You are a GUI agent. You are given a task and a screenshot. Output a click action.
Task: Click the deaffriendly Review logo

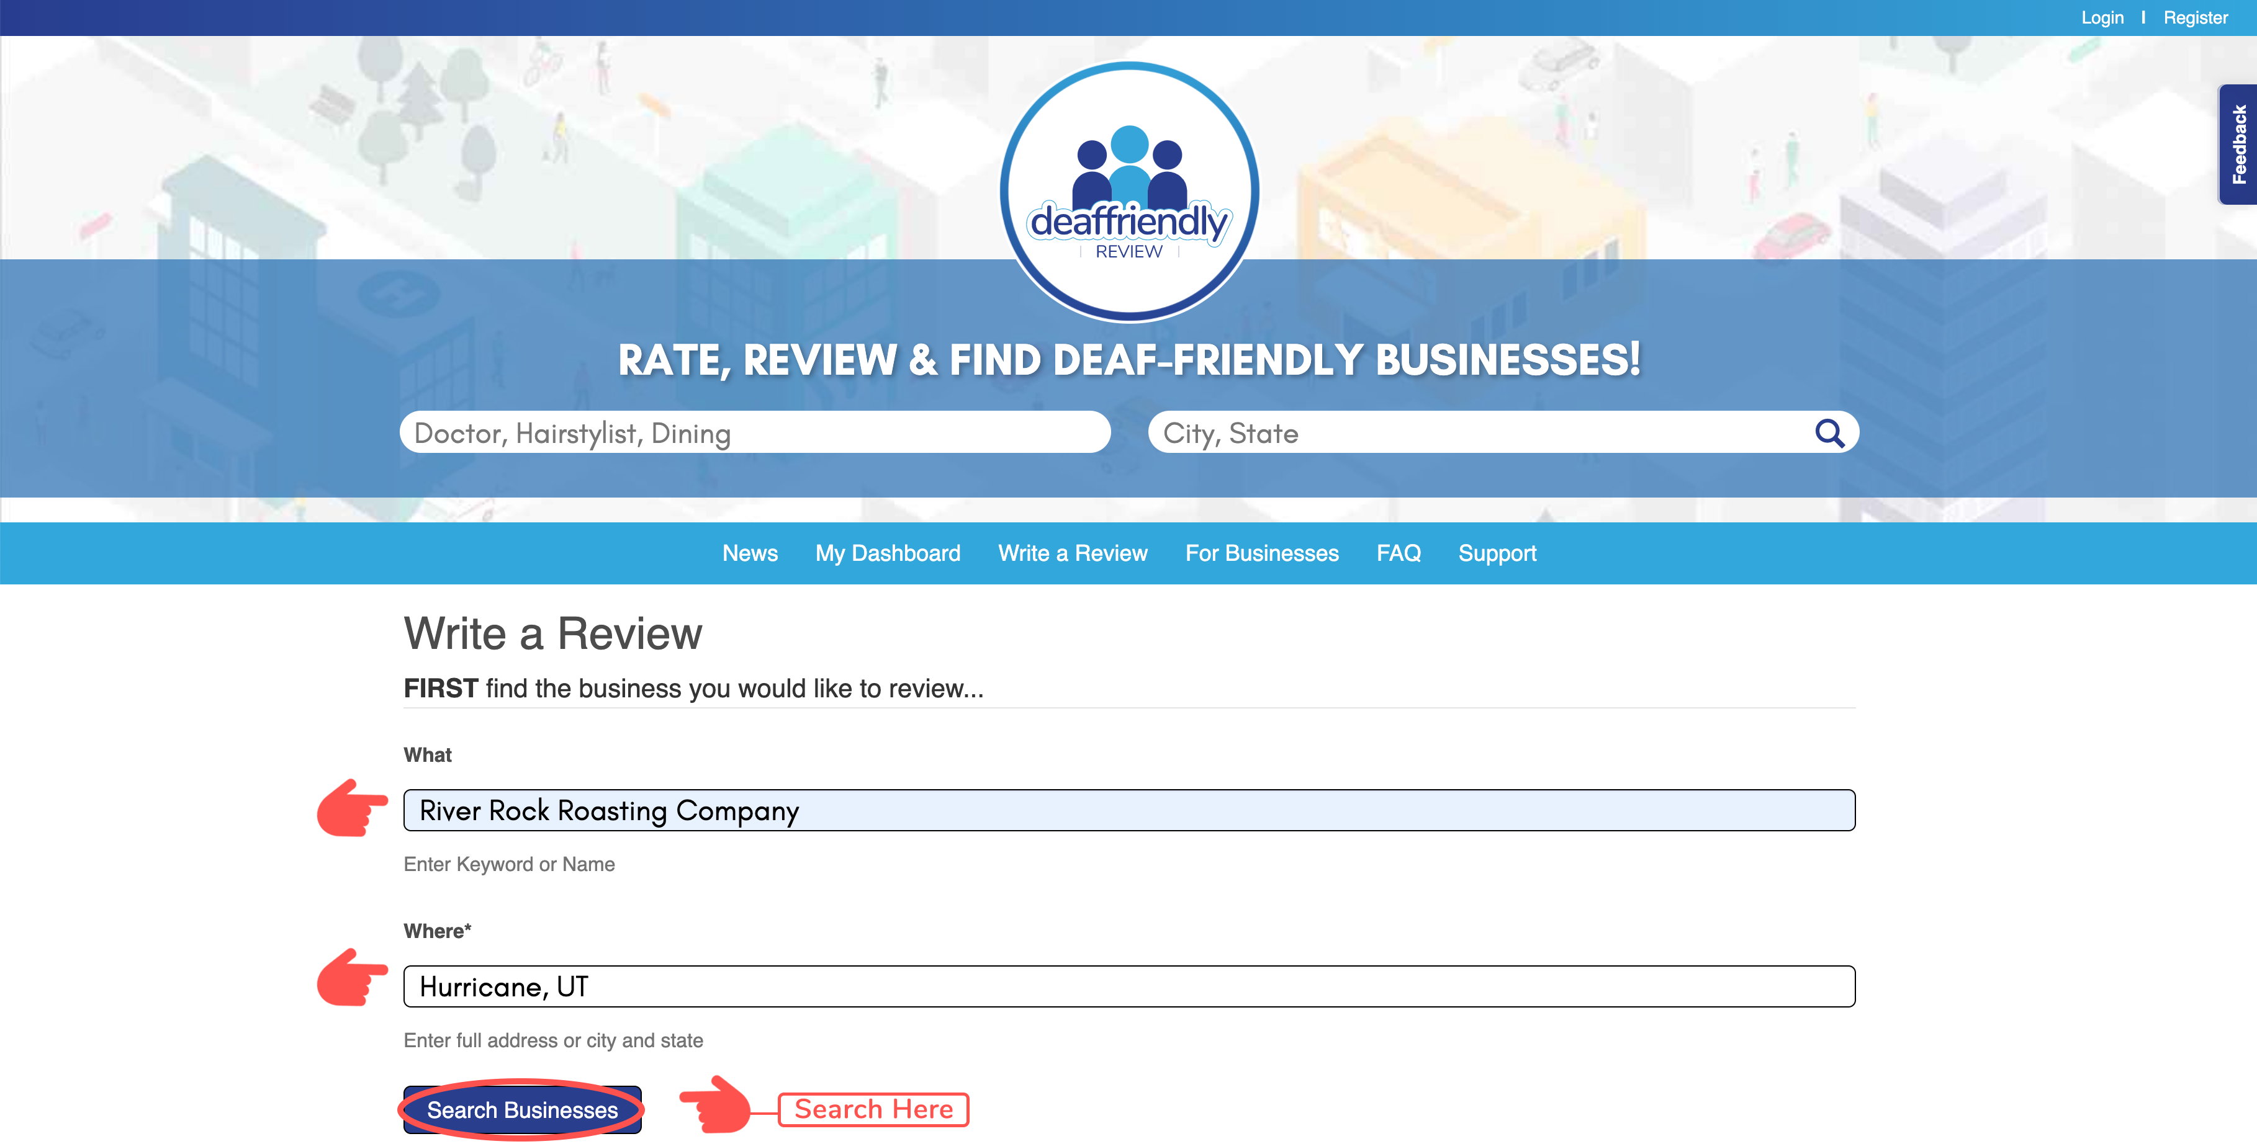pos(1128,191)
